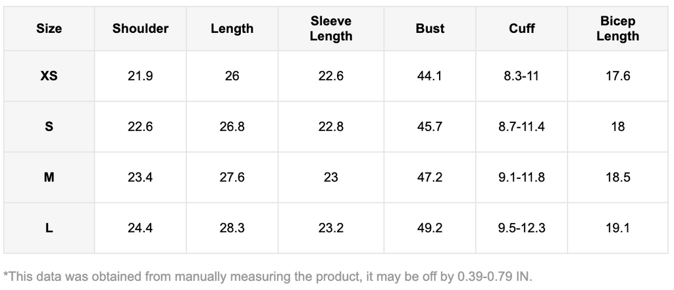Image resolution: width=674 pixels, height=290 pixels.
Task: Select the Length column header
Action: click(232, 29)
